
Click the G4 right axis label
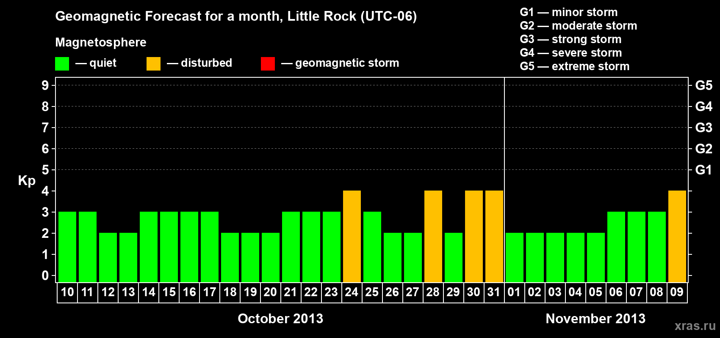click(704, 106)
